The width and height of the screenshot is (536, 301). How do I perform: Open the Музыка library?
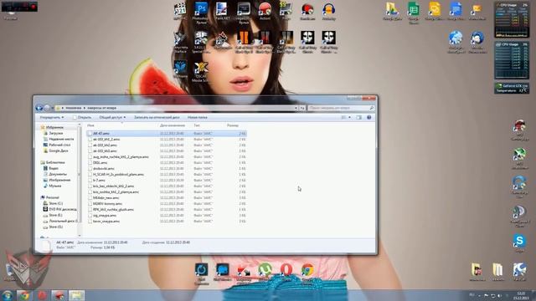click(x=54, y=186)
